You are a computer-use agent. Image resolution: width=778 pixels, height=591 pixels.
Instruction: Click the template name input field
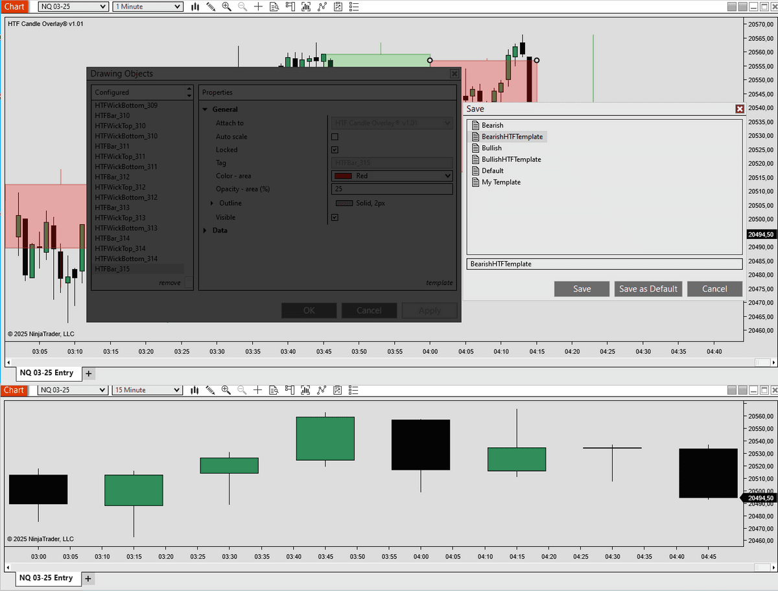[604, 264]
